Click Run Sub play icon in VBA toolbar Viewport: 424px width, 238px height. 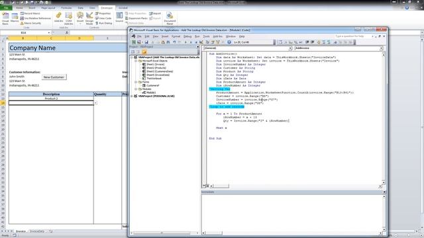pyautogui.click(x=185, y=42)
